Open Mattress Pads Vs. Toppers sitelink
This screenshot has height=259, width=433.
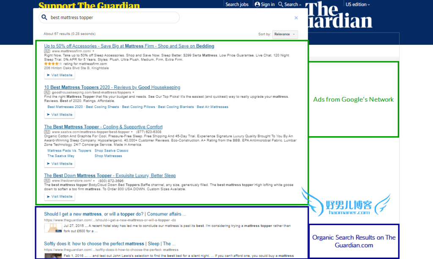click(69, 151)
